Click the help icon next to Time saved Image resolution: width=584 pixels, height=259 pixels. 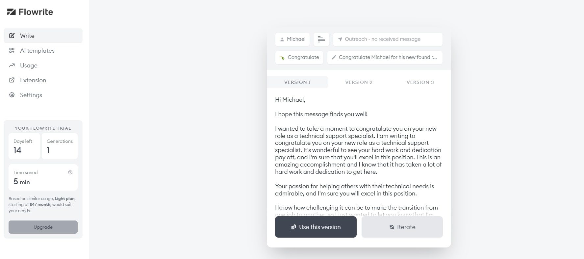coord(70,172)
